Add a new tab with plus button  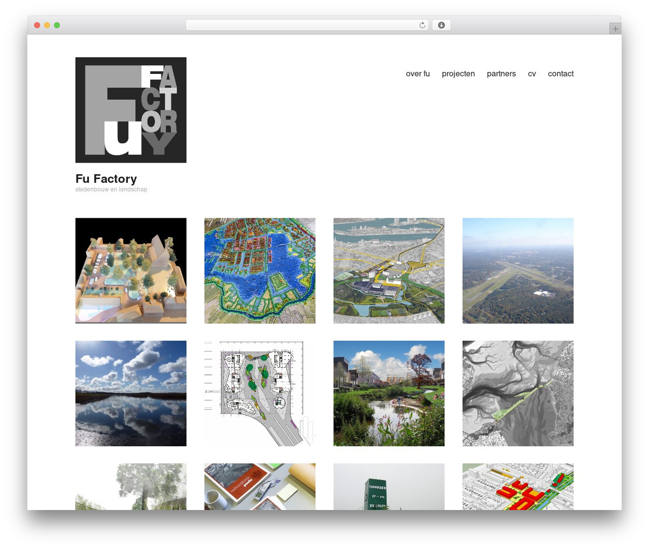615,28
